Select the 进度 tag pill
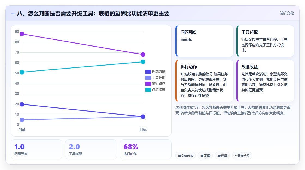Viewport: 305px width, 170px height. [222, 156]
